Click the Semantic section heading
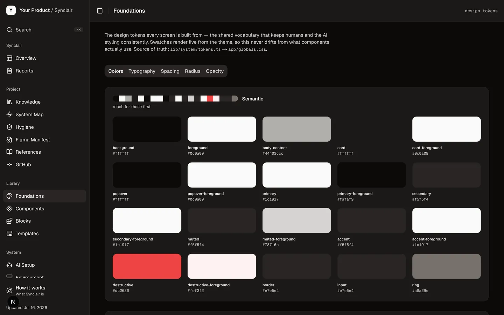 click(253, 99)
